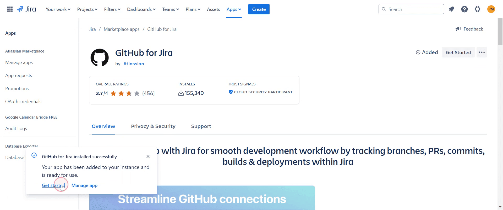Click the installs count 155,340

tap(191, 93)
